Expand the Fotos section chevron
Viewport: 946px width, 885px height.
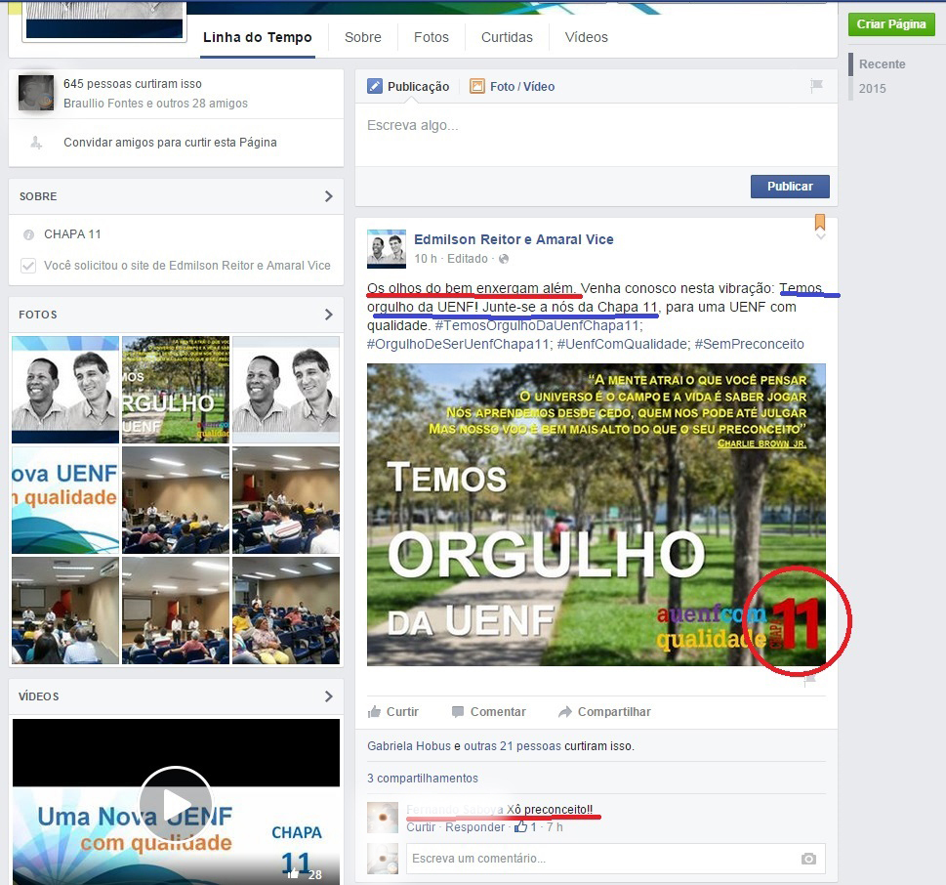tap(328, 315)
